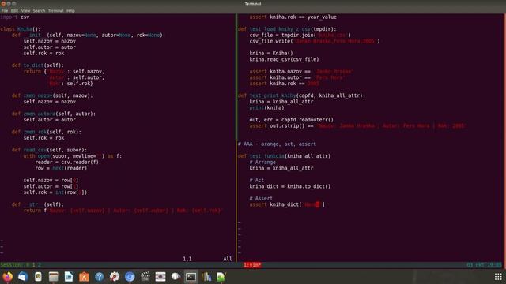The height and width of the screenshot is (284, 506).
Task: Select the tmux window tab 1:vim*
Action: point(252,265)
